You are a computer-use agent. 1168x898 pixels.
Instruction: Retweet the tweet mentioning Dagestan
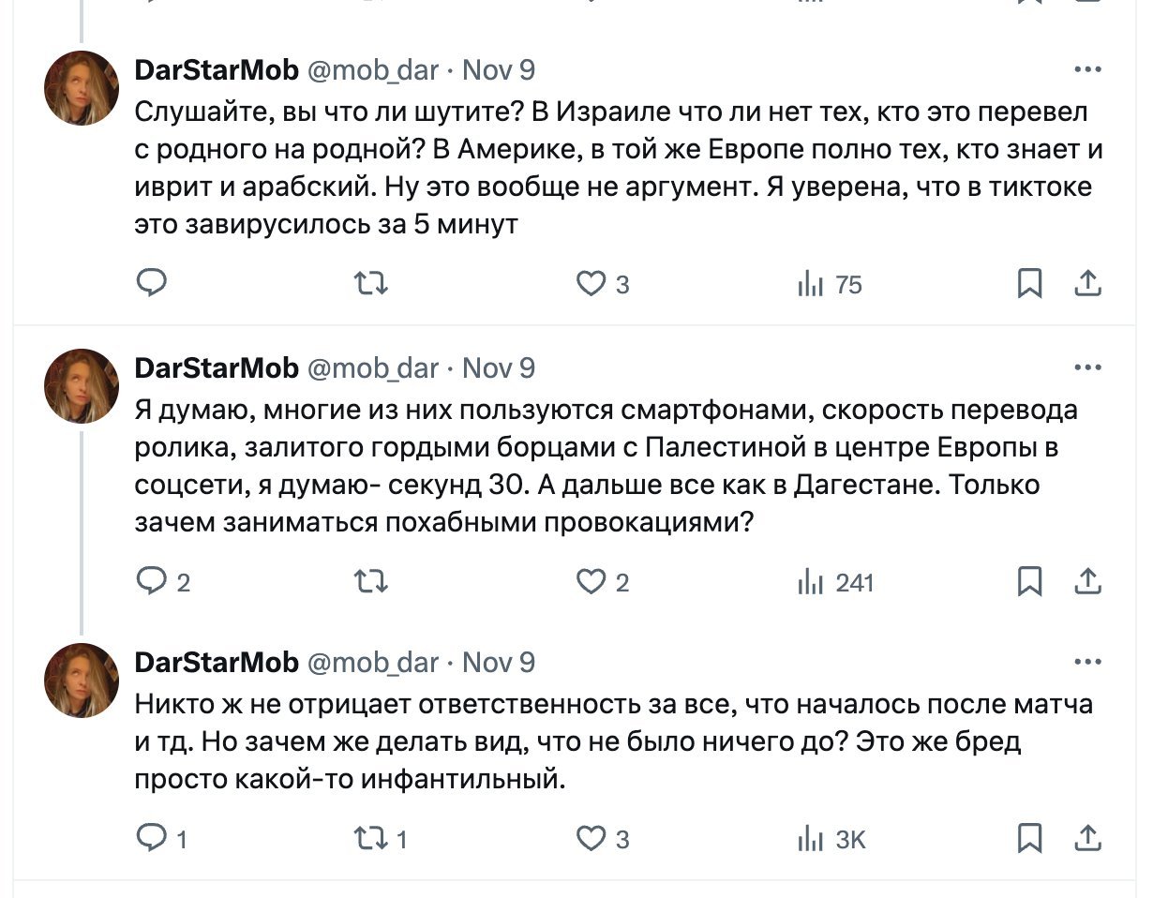371,582
